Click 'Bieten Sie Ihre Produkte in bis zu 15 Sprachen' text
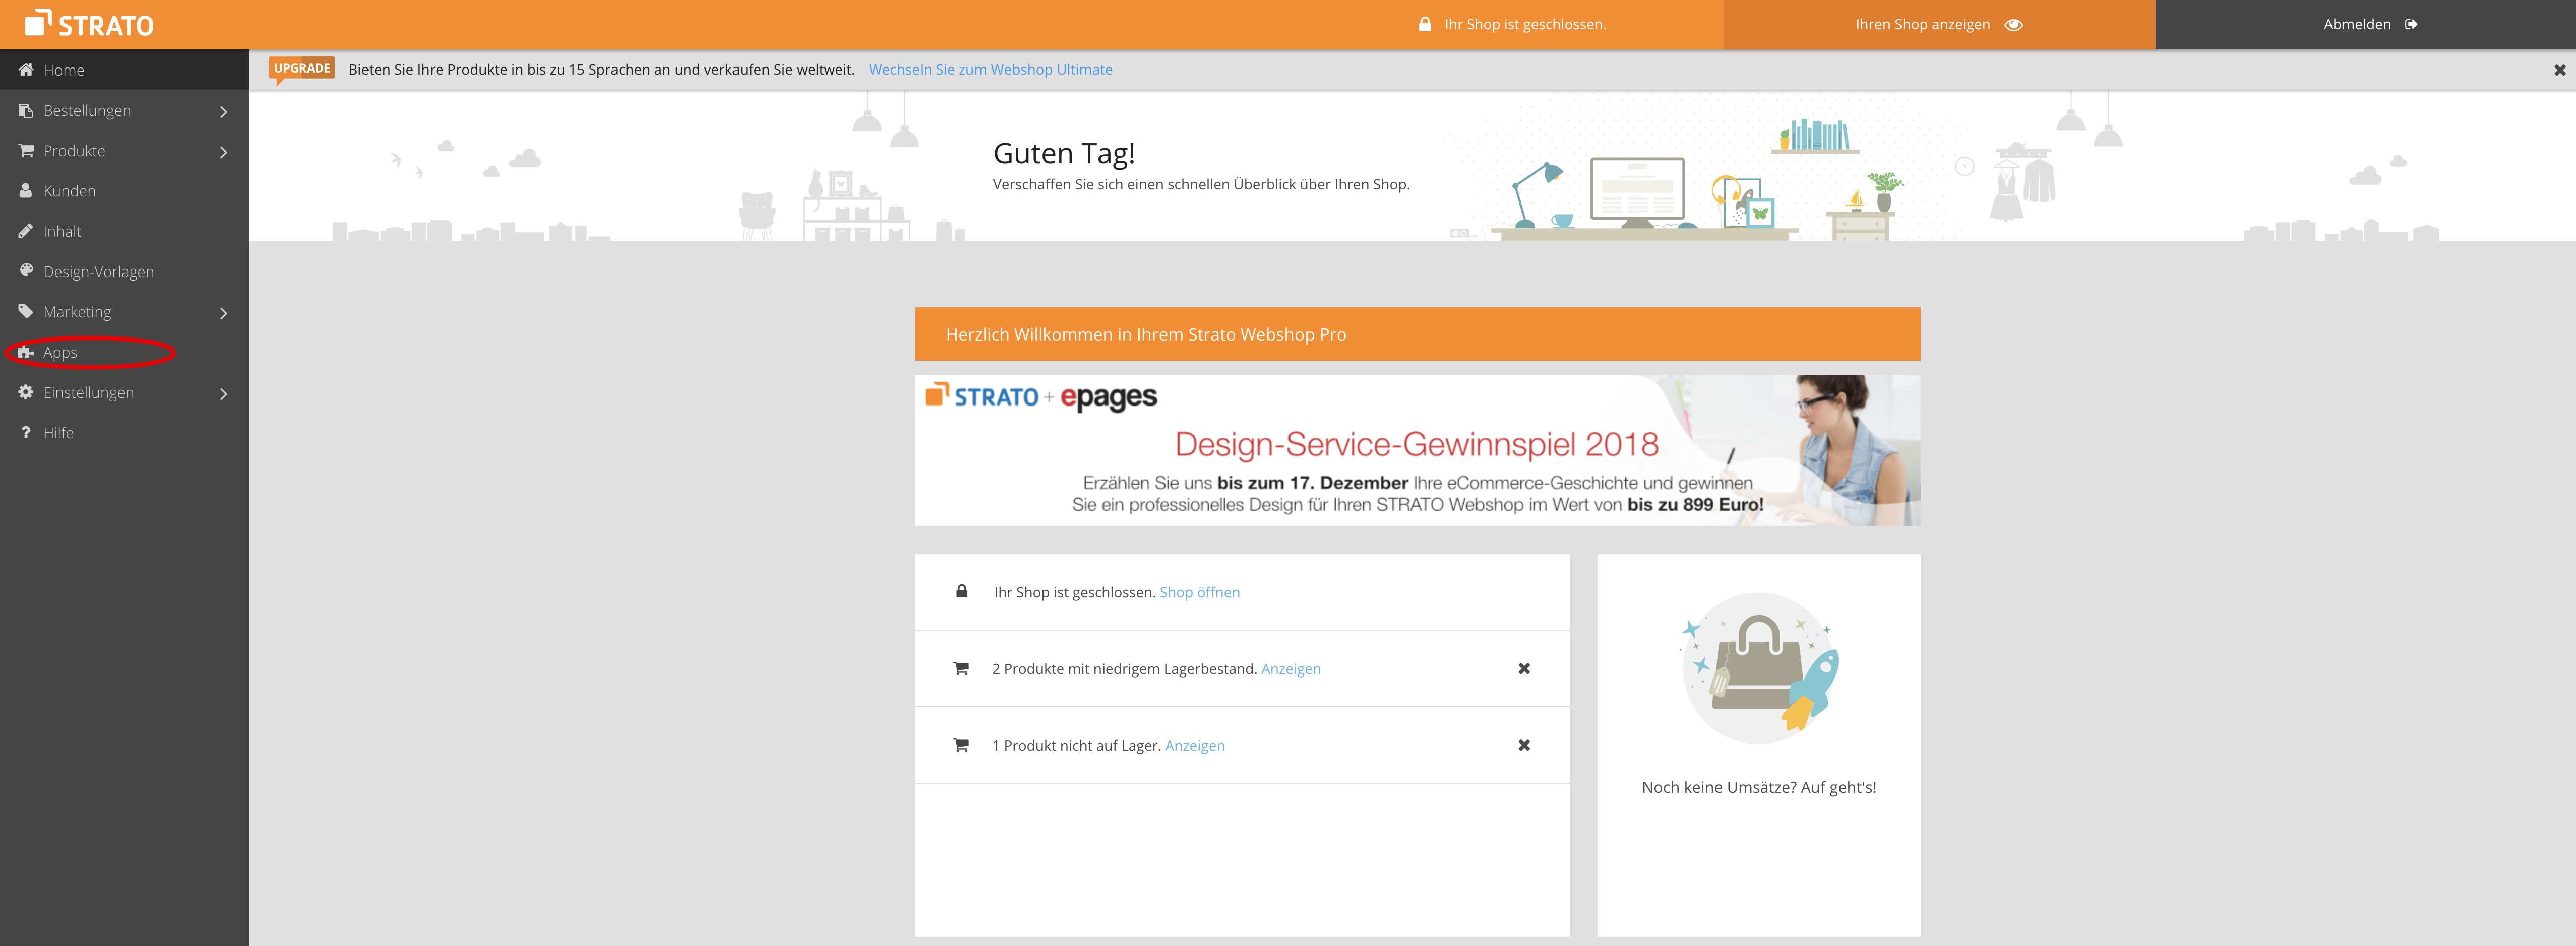The width and height of the screenshot is (2576, 946). coord(601,70)
